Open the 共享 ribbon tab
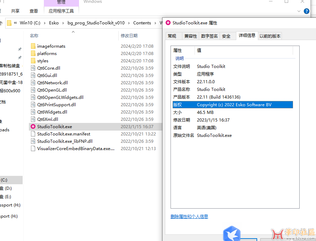316x241 pixels. tap(15, 11)
